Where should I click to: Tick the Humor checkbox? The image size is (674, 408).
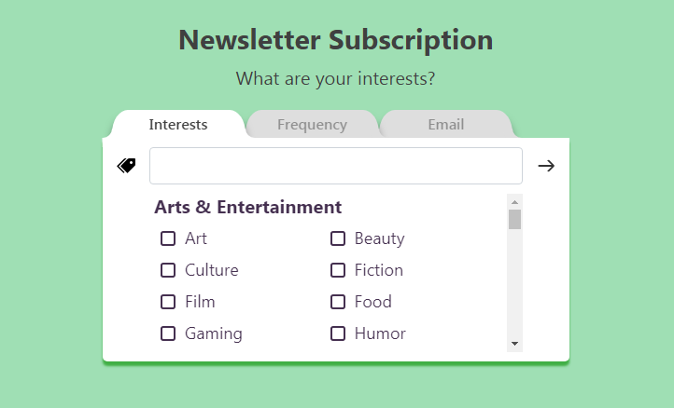[338, 333]
